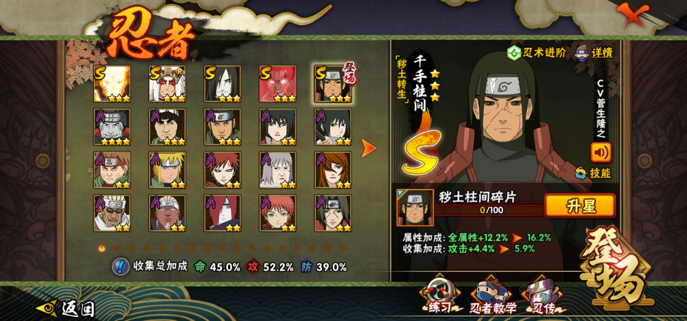This screenshot has width=687, height=321.
Task: Select the glowing Naruto S-rank portrait
Action: [x=112, y=84]
